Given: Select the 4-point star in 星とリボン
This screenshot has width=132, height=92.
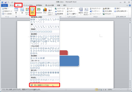Looking at the screenshot, I should click(x=36, y=73).
